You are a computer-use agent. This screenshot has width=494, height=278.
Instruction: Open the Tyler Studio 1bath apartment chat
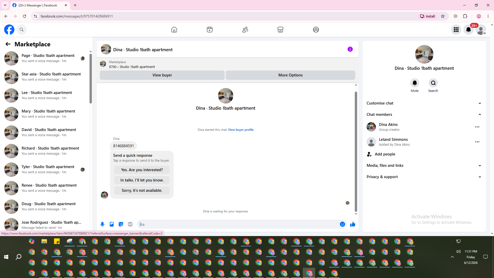click(45, 169)
